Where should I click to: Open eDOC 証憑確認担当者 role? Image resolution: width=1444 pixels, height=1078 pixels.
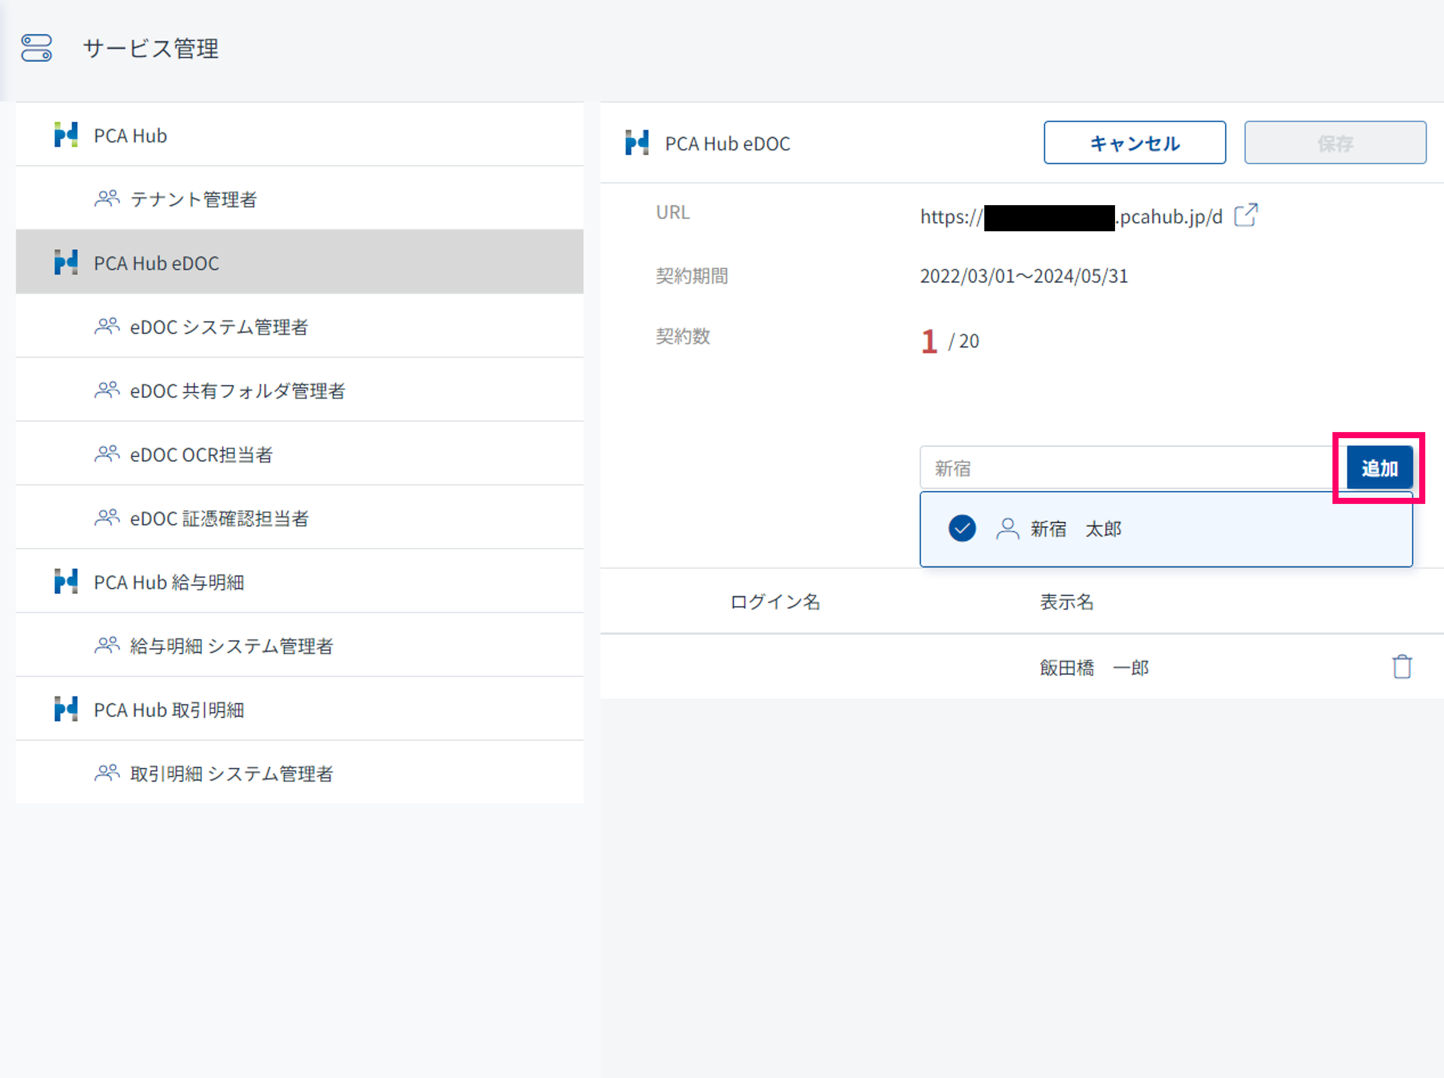pos(219,518)
